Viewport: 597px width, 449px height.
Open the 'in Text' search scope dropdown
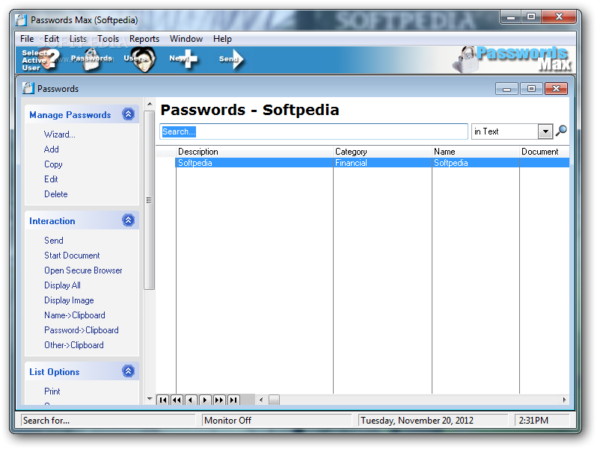[x=545, y=131]
